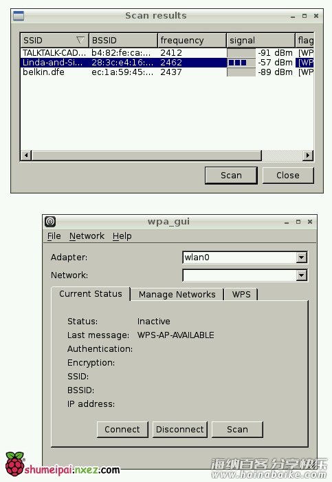Open the File menu
Viewport: 332px width, 482px height.
54,236
